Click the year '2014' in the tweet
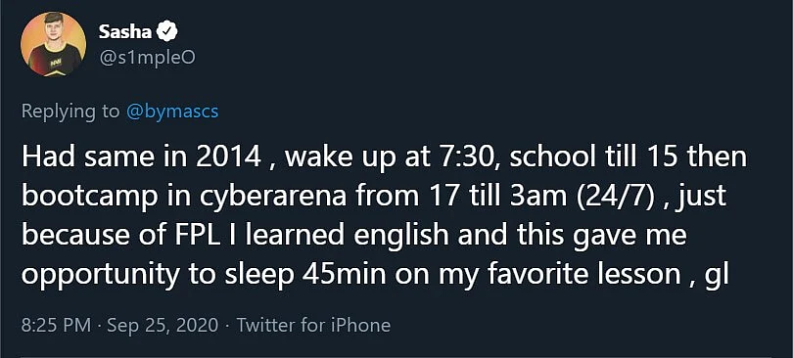The width and height of the screenshot is (793, 358). click(227, 157)
